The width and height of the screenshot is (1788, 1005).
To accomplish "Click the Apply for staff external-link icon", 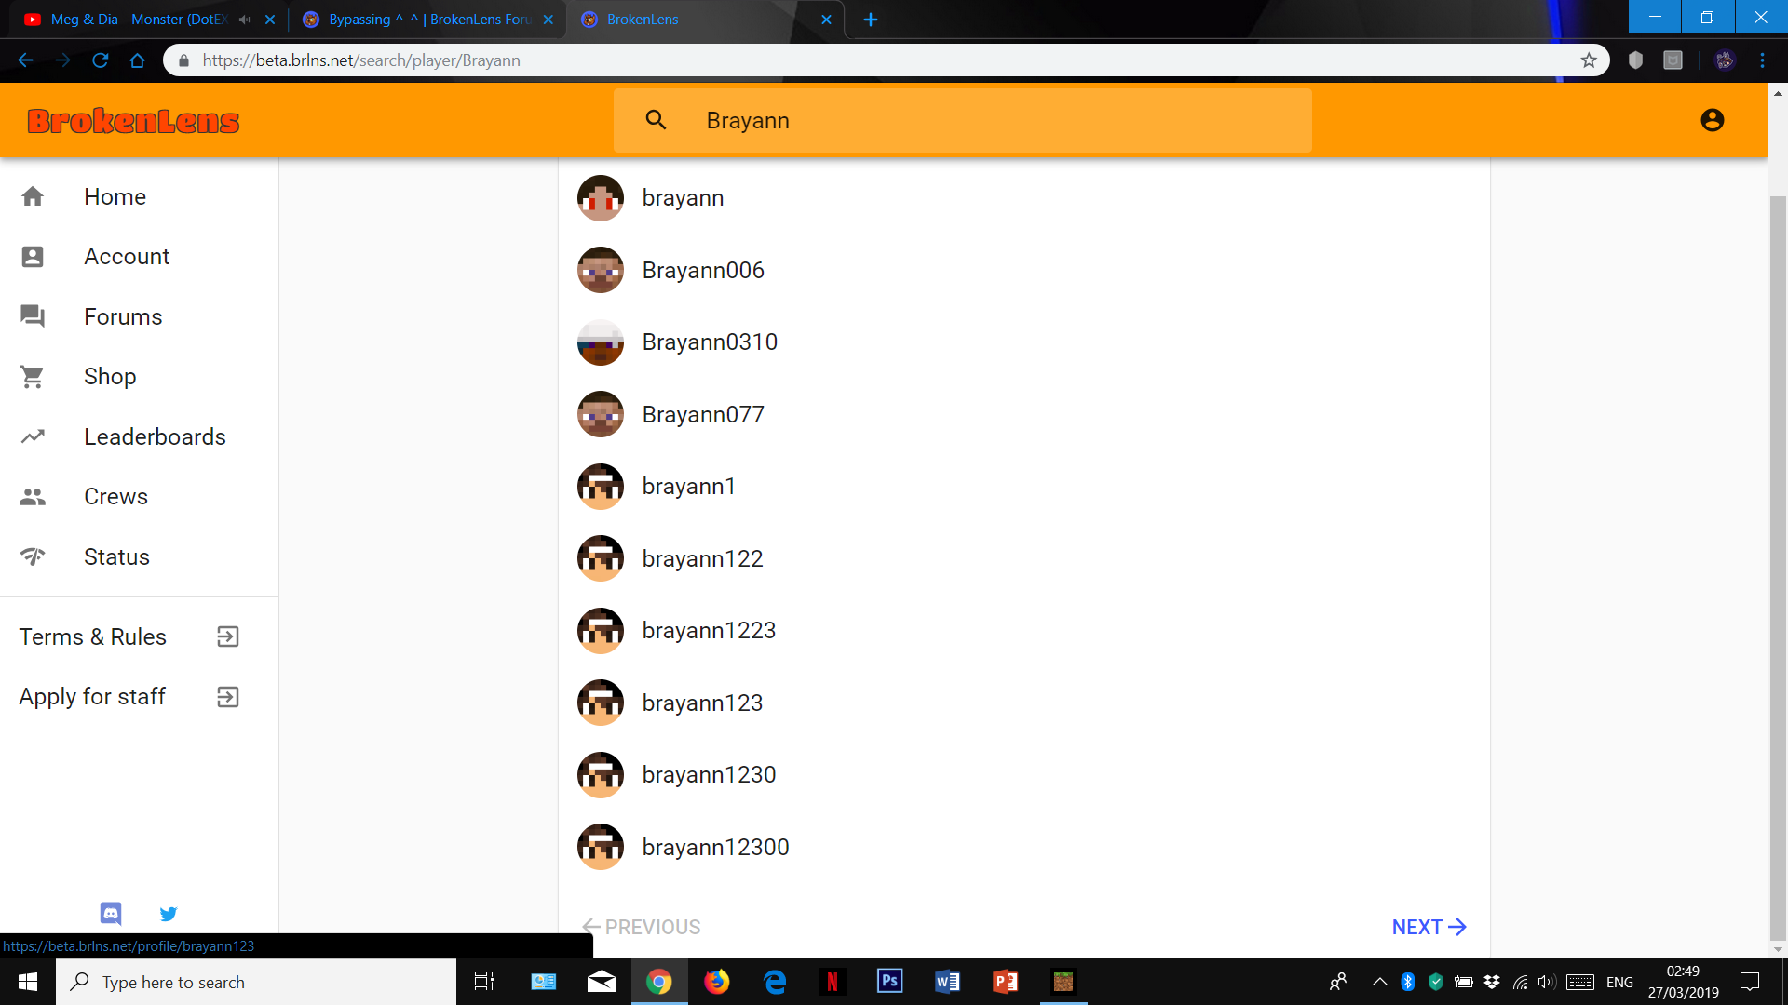I will click(x=228, y=697).
